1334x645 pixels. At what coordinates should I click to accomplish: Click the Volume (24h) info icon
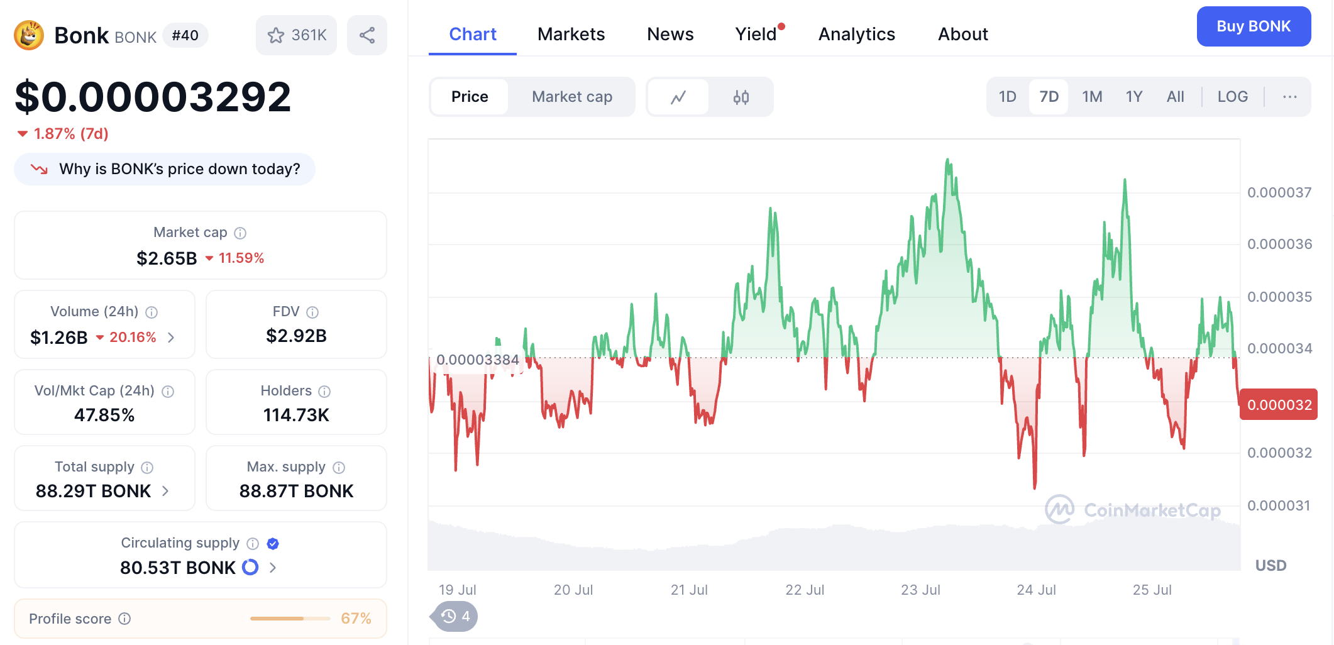click(152, 312)
